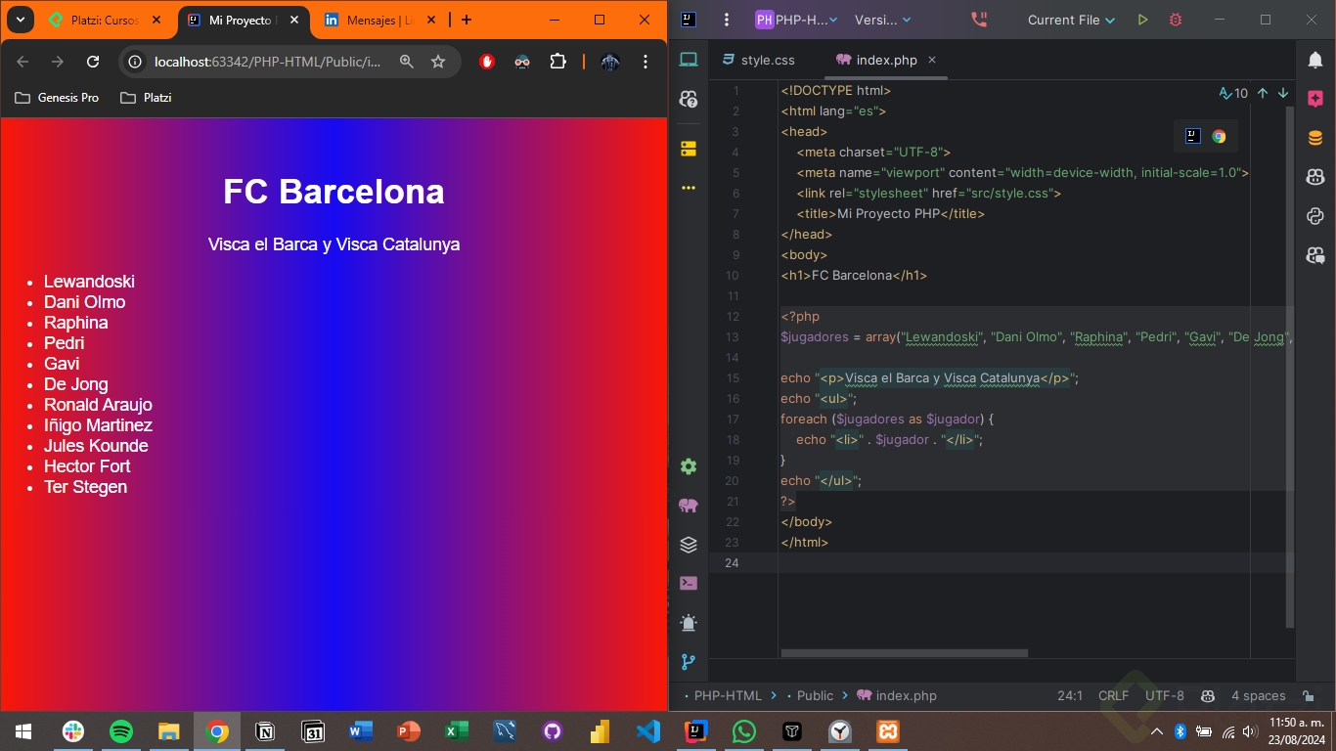This screenshot has width=1336, height=751.
Task: Click the Public breadcrumb in status bar
Action: coord(815,696)
